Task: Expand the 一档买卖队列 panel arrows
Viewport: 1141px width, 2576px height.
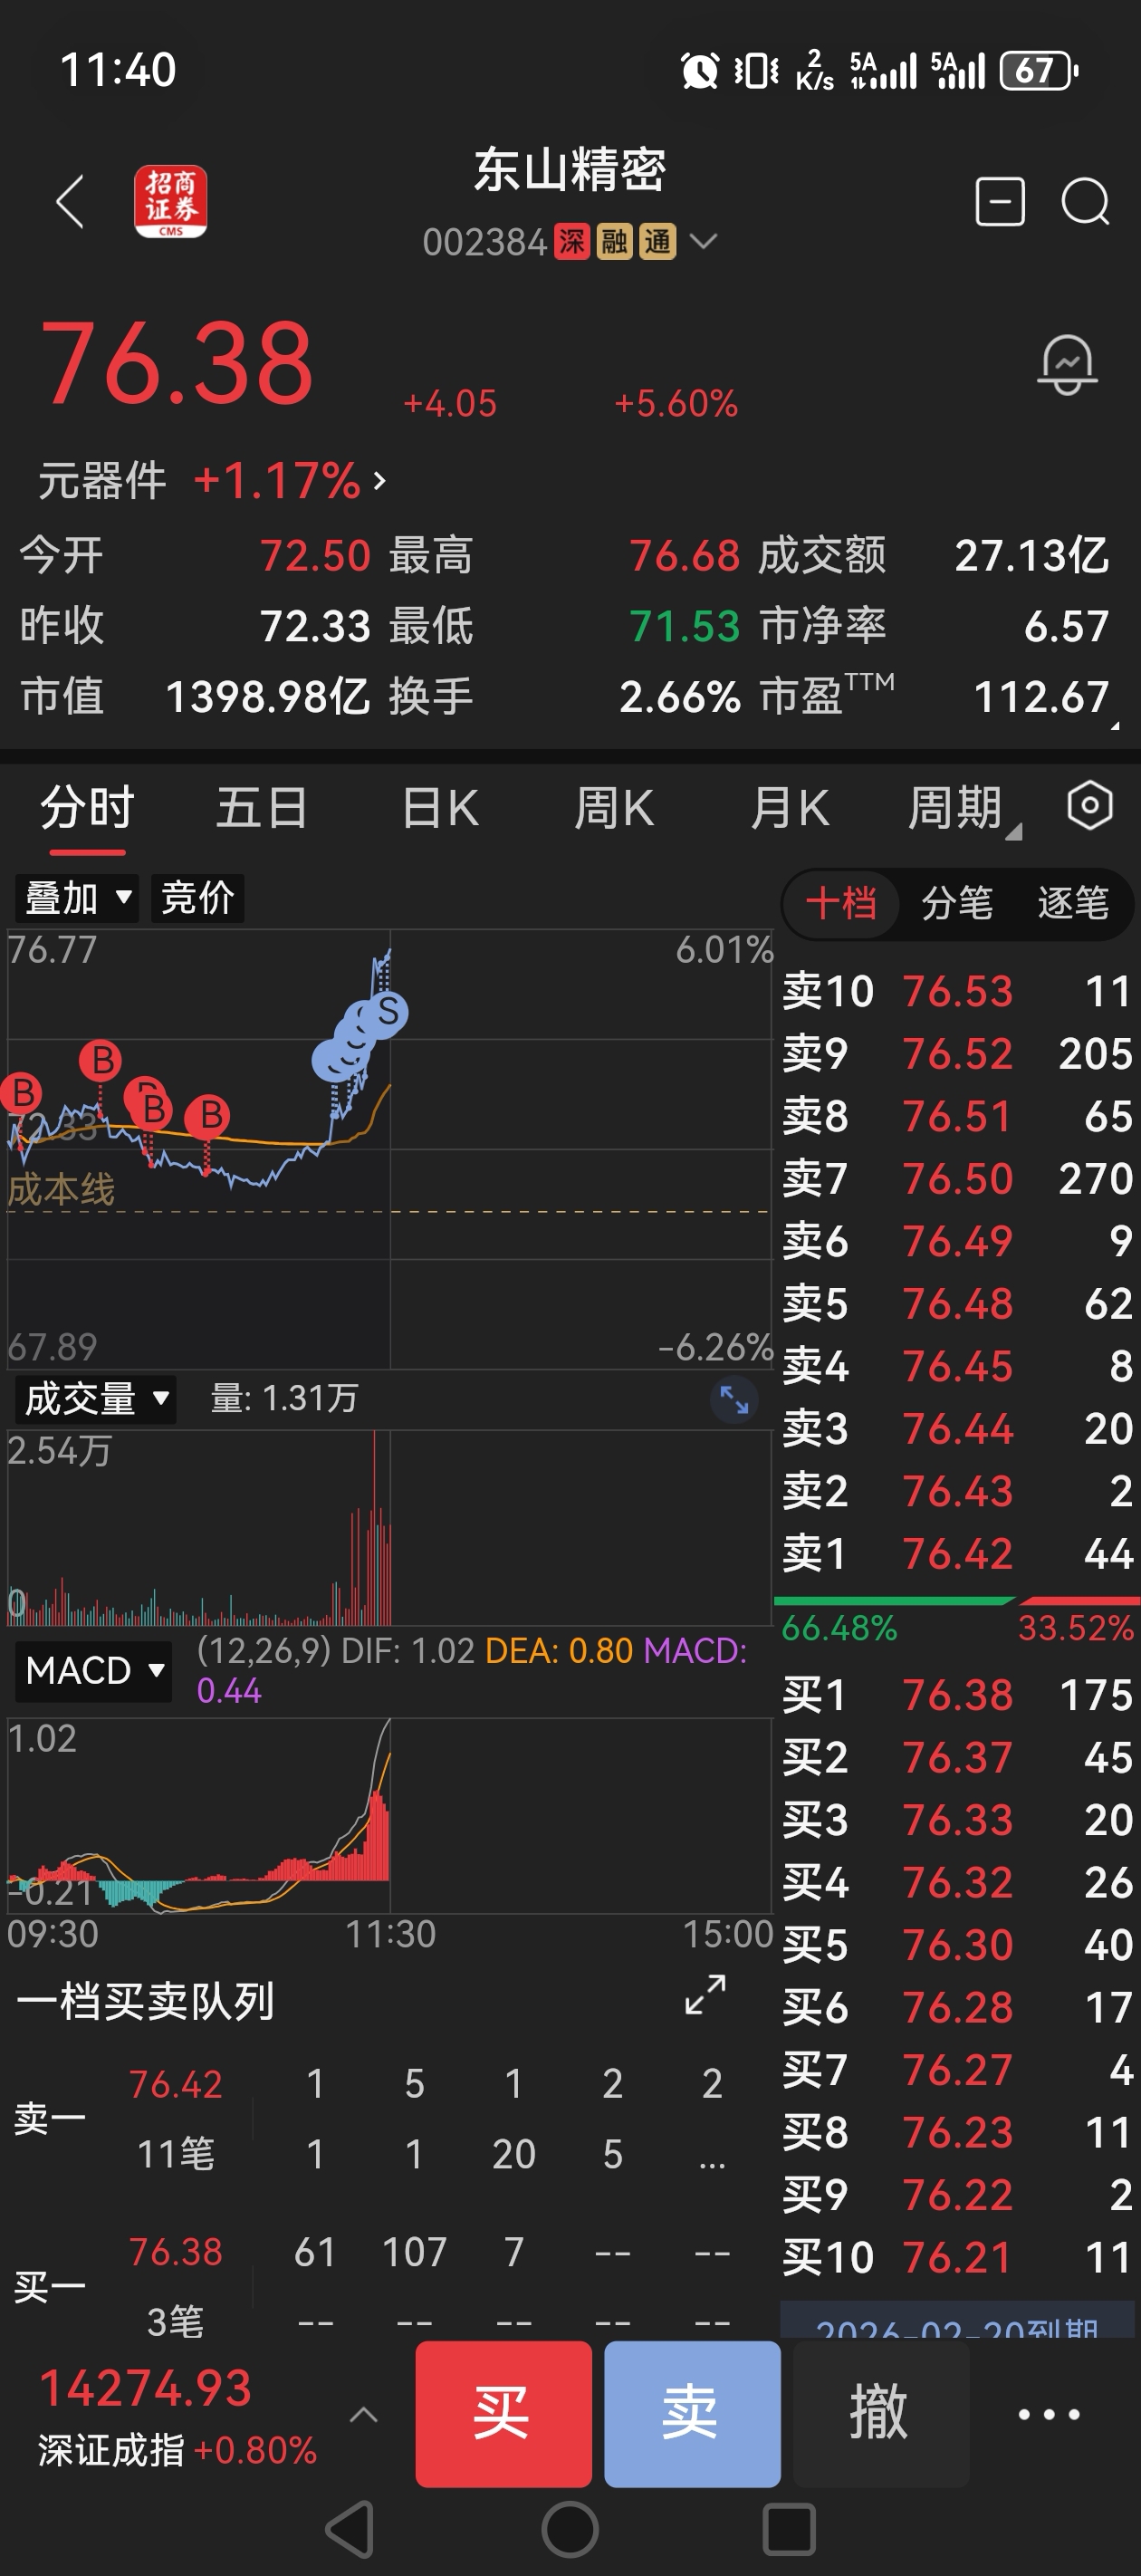Action: 705,1994
